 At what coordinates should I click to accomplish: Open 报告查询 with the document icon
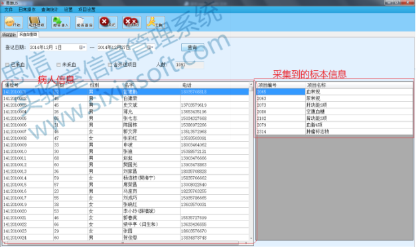pyautogui.click(x=84, y=23)
